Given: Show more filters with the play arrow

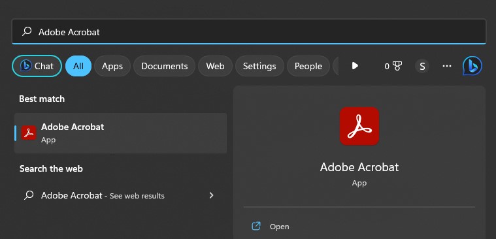Looking at the screenshot, I should coord(355,66).
